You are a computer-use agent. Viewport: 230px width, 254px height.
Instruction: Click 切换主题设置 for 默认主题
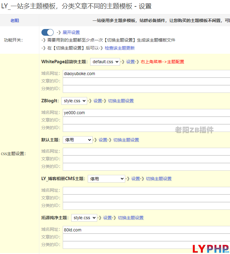coord(126,140)
